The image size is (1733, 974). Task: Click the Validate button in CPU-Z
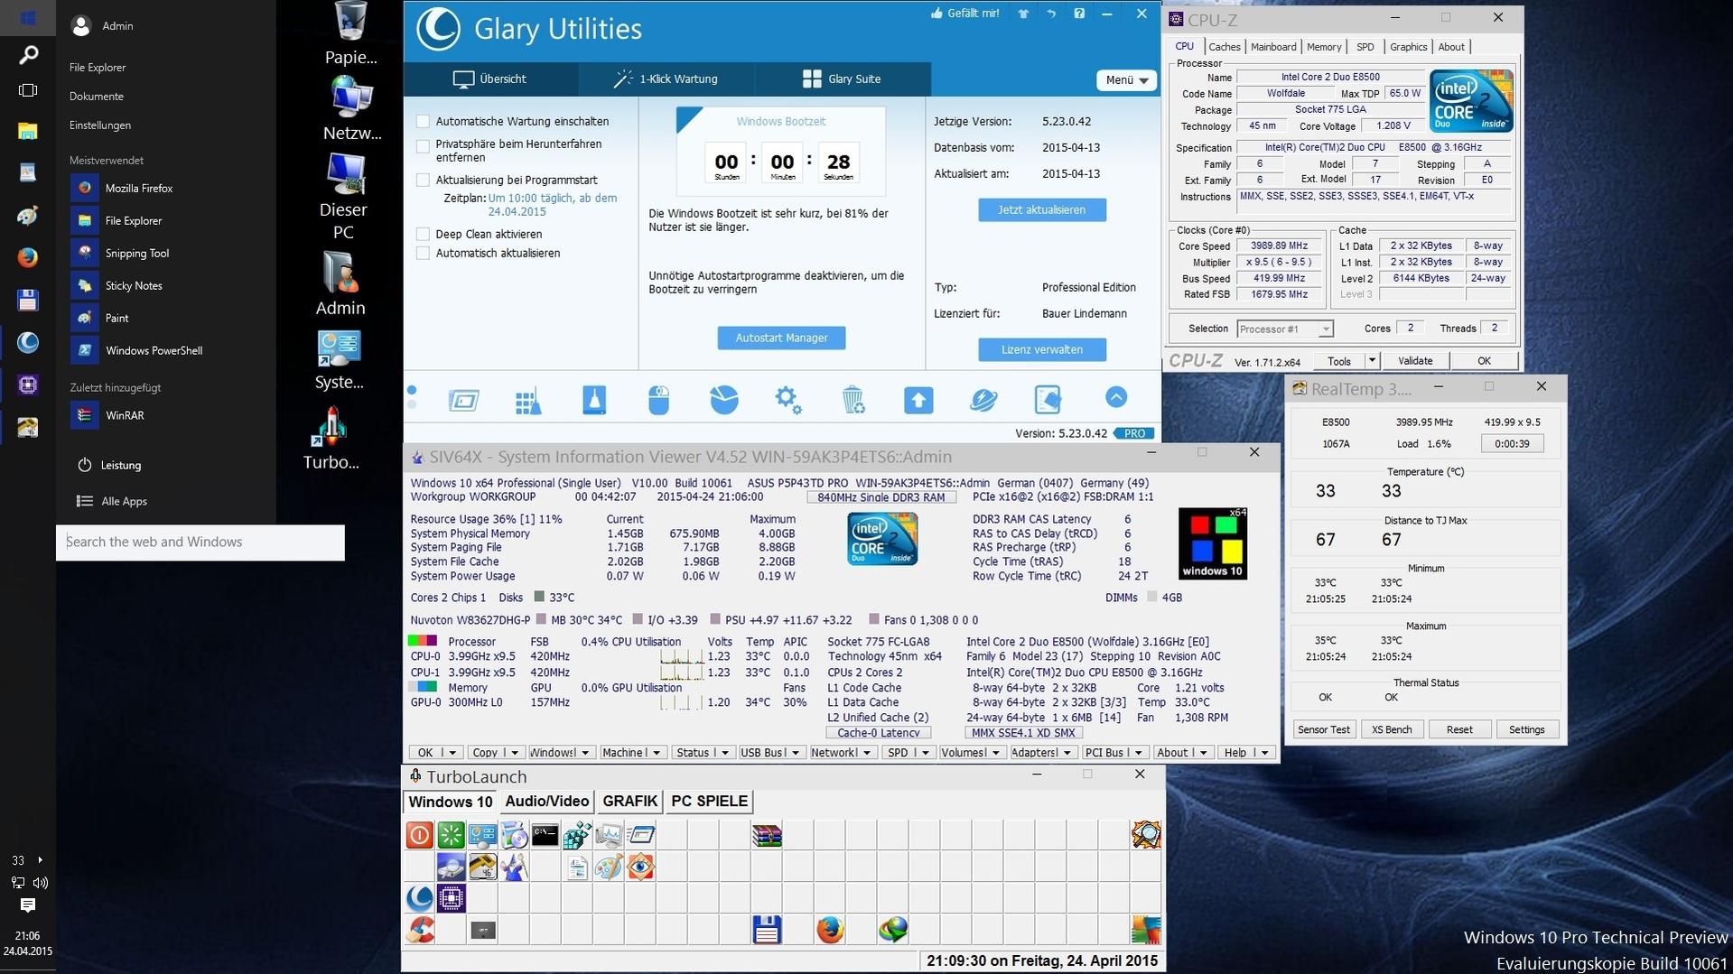pos(1415,360)
